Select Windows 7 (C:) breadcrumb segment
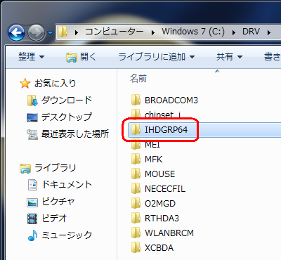This screenshot has height=260, width=281. 193,32
